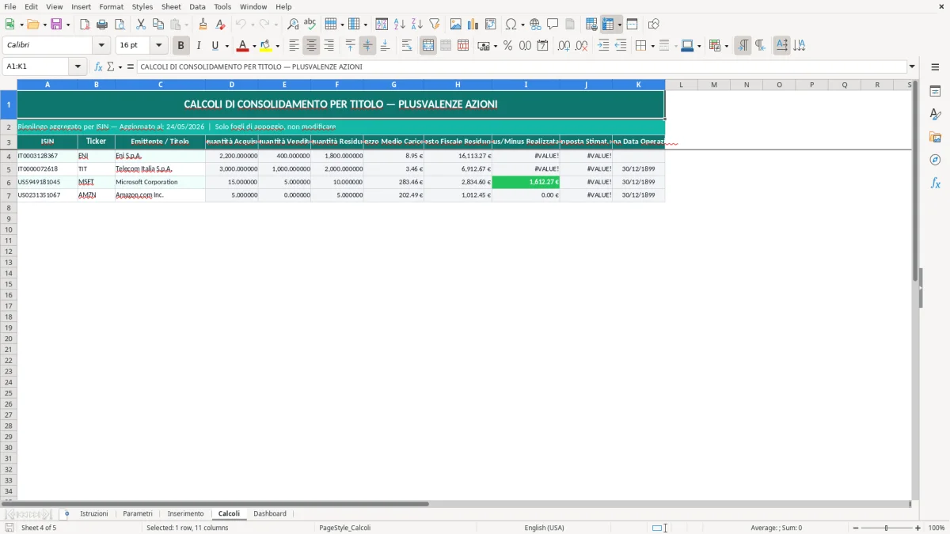Select the Microsoft Corporation cell

160,182
